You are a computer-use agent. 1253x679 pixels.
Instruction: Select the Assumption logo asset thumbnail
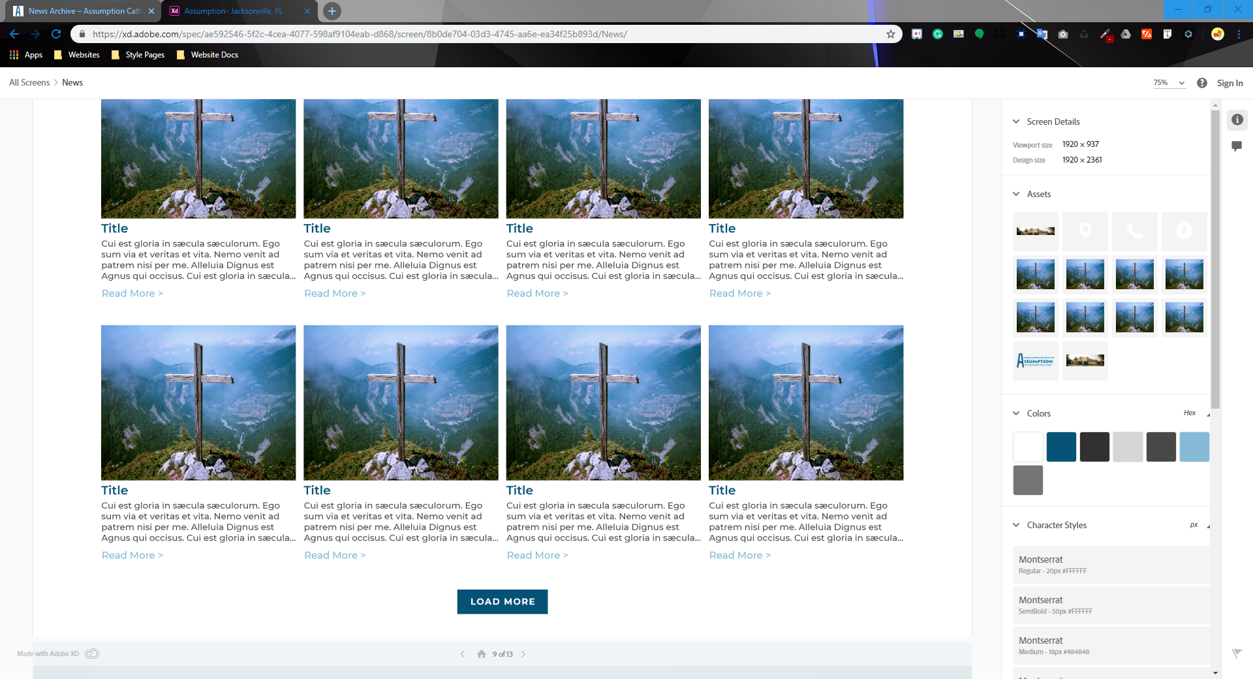pos(1035,360)
